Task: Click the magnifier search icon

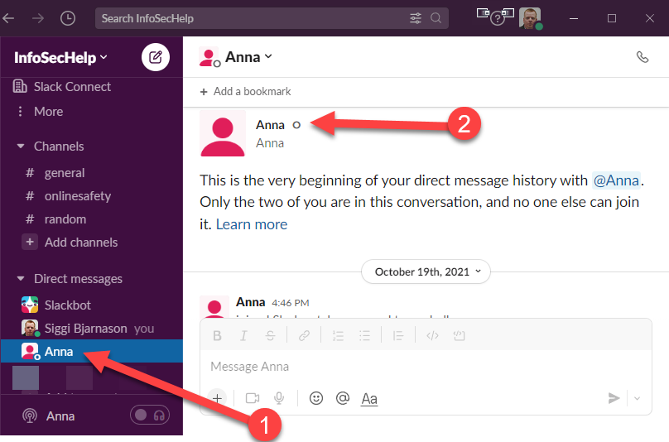Action: pos(436,18)
